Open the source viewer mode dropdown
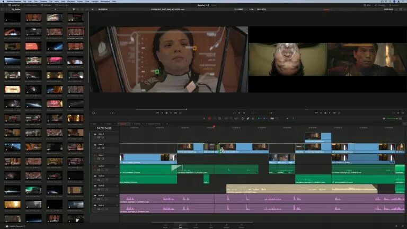The height and width of the screenshot is (229, 407). [94, 113]
